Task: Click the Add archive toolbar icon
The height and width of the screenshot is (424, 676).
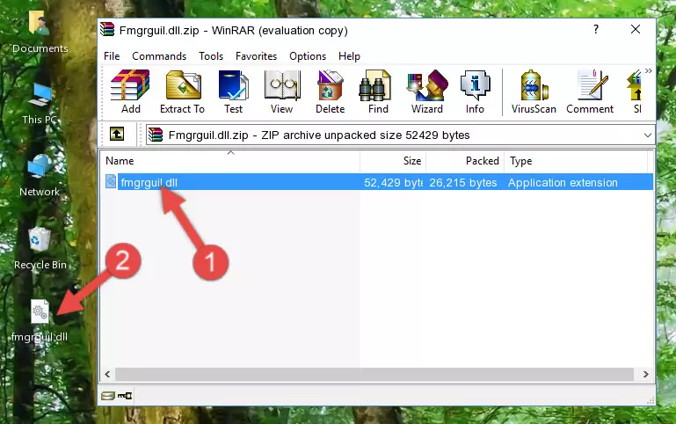Action: 130,91
